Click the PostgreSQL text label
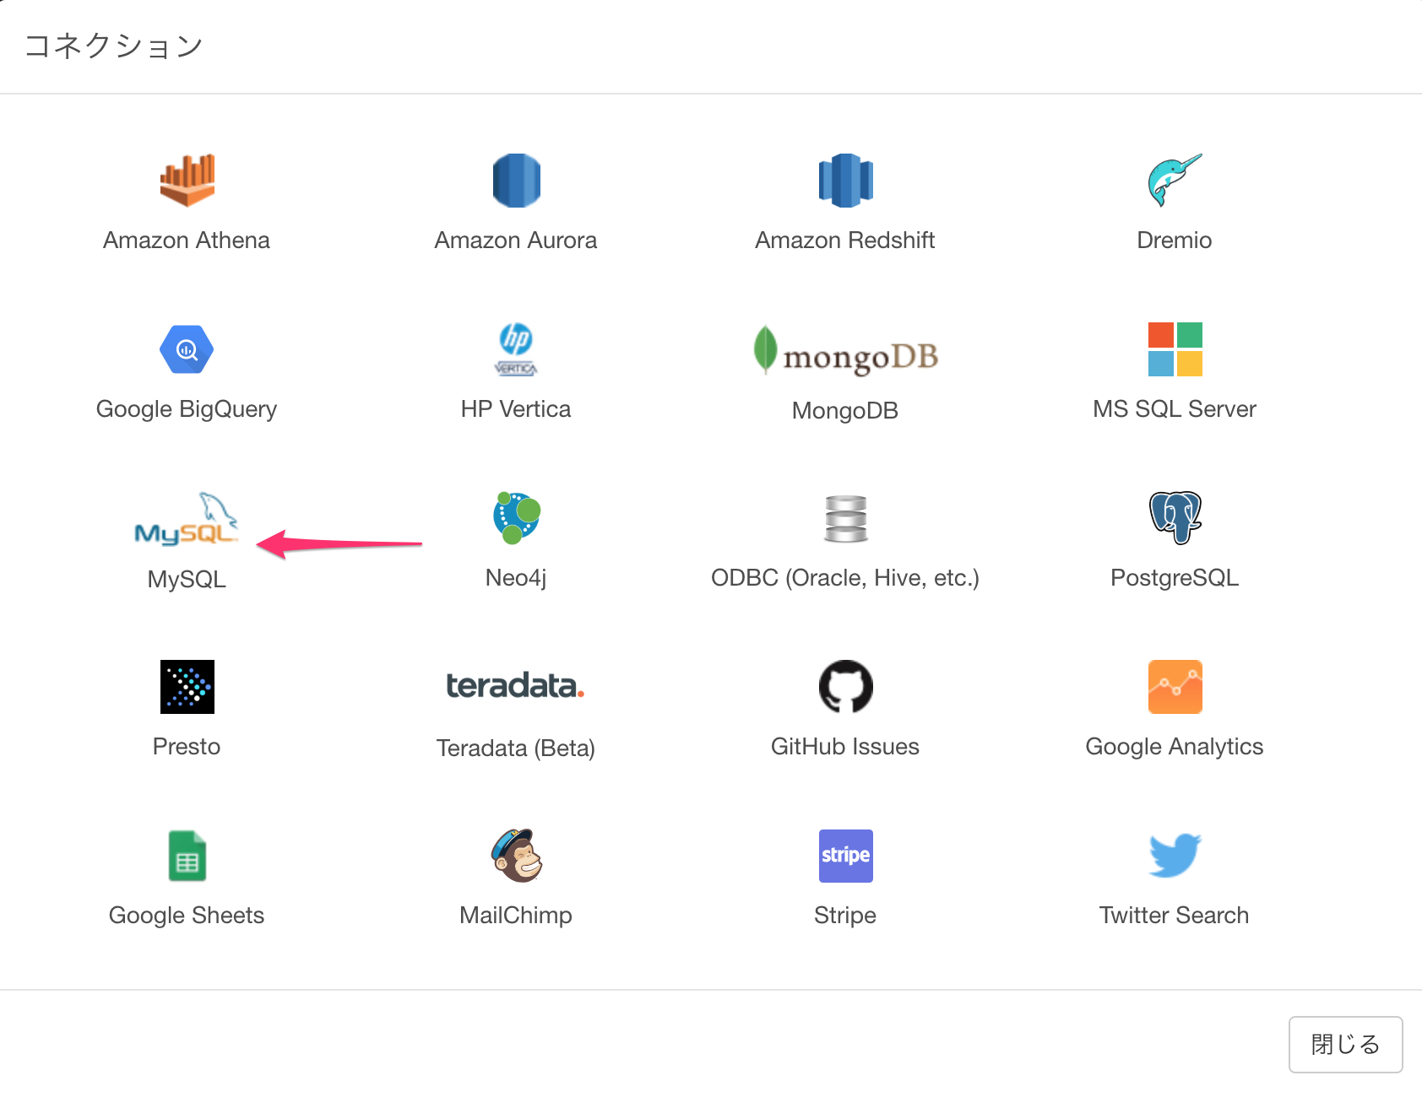The image size is (1422, 1097). click(1175, 578)
